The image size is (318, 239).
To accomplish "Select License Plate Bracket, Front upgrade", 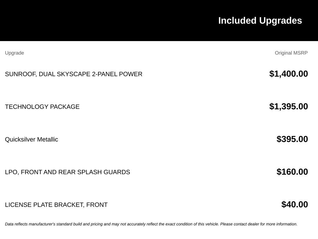I will click(56, 205).
